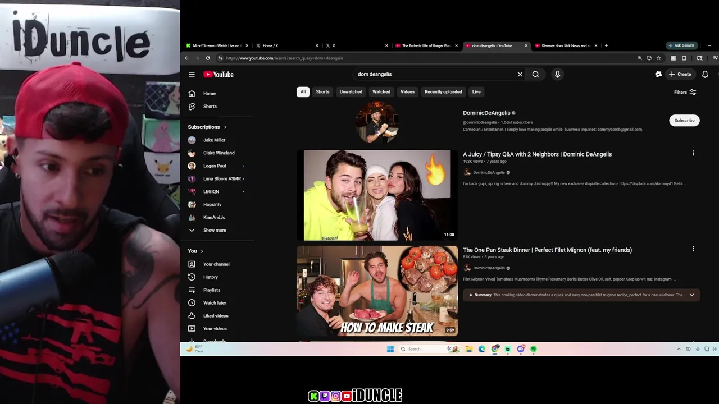Open the YouTube hamburger guide menu

point(192,74)
